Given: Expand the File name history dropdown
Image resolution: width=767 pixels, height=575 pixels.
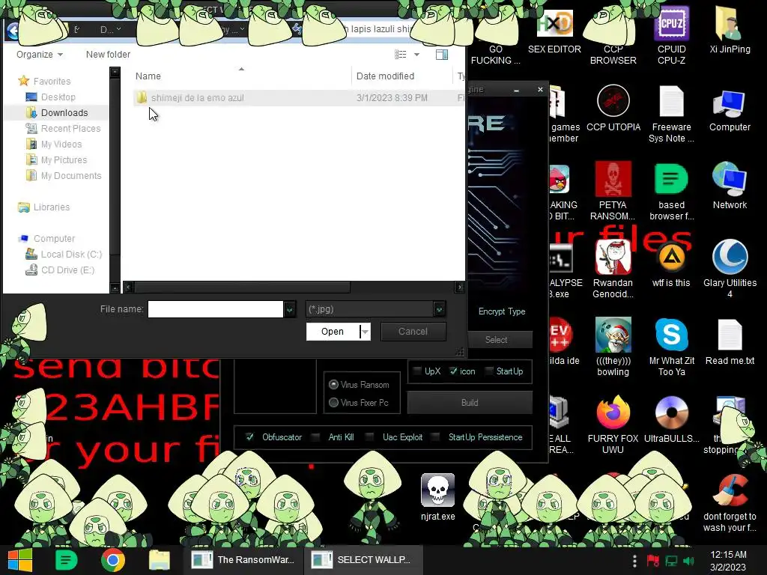Looking at the screenshot, I should pos(290,309).
